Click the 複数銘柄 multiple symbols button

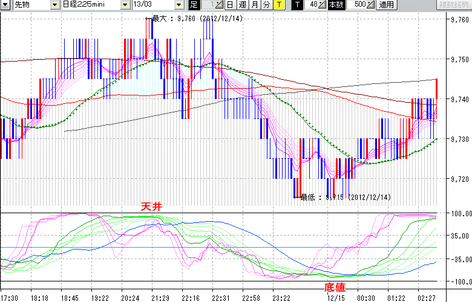(454, 5)
